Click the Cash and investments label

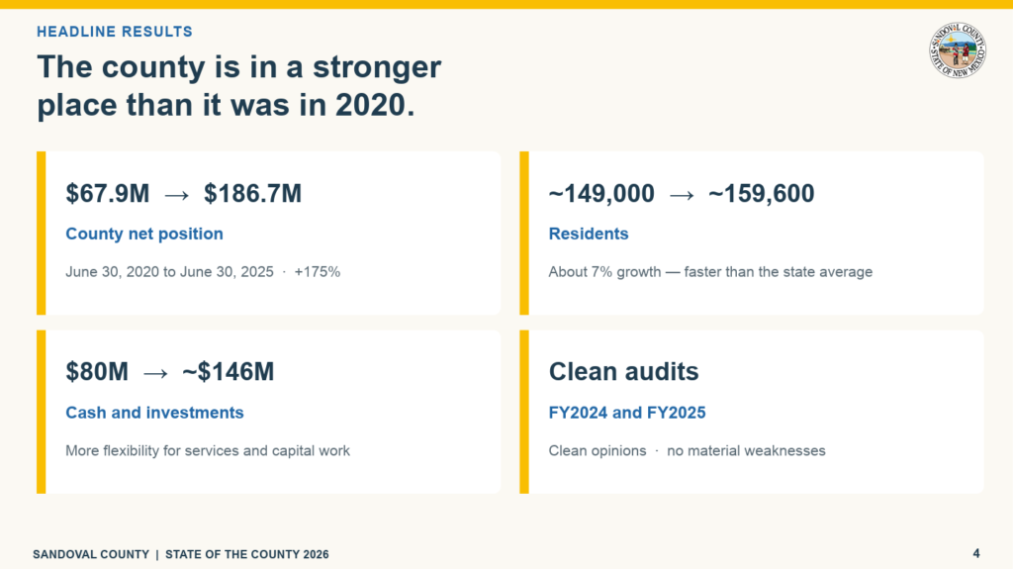[x=154, y=413]
